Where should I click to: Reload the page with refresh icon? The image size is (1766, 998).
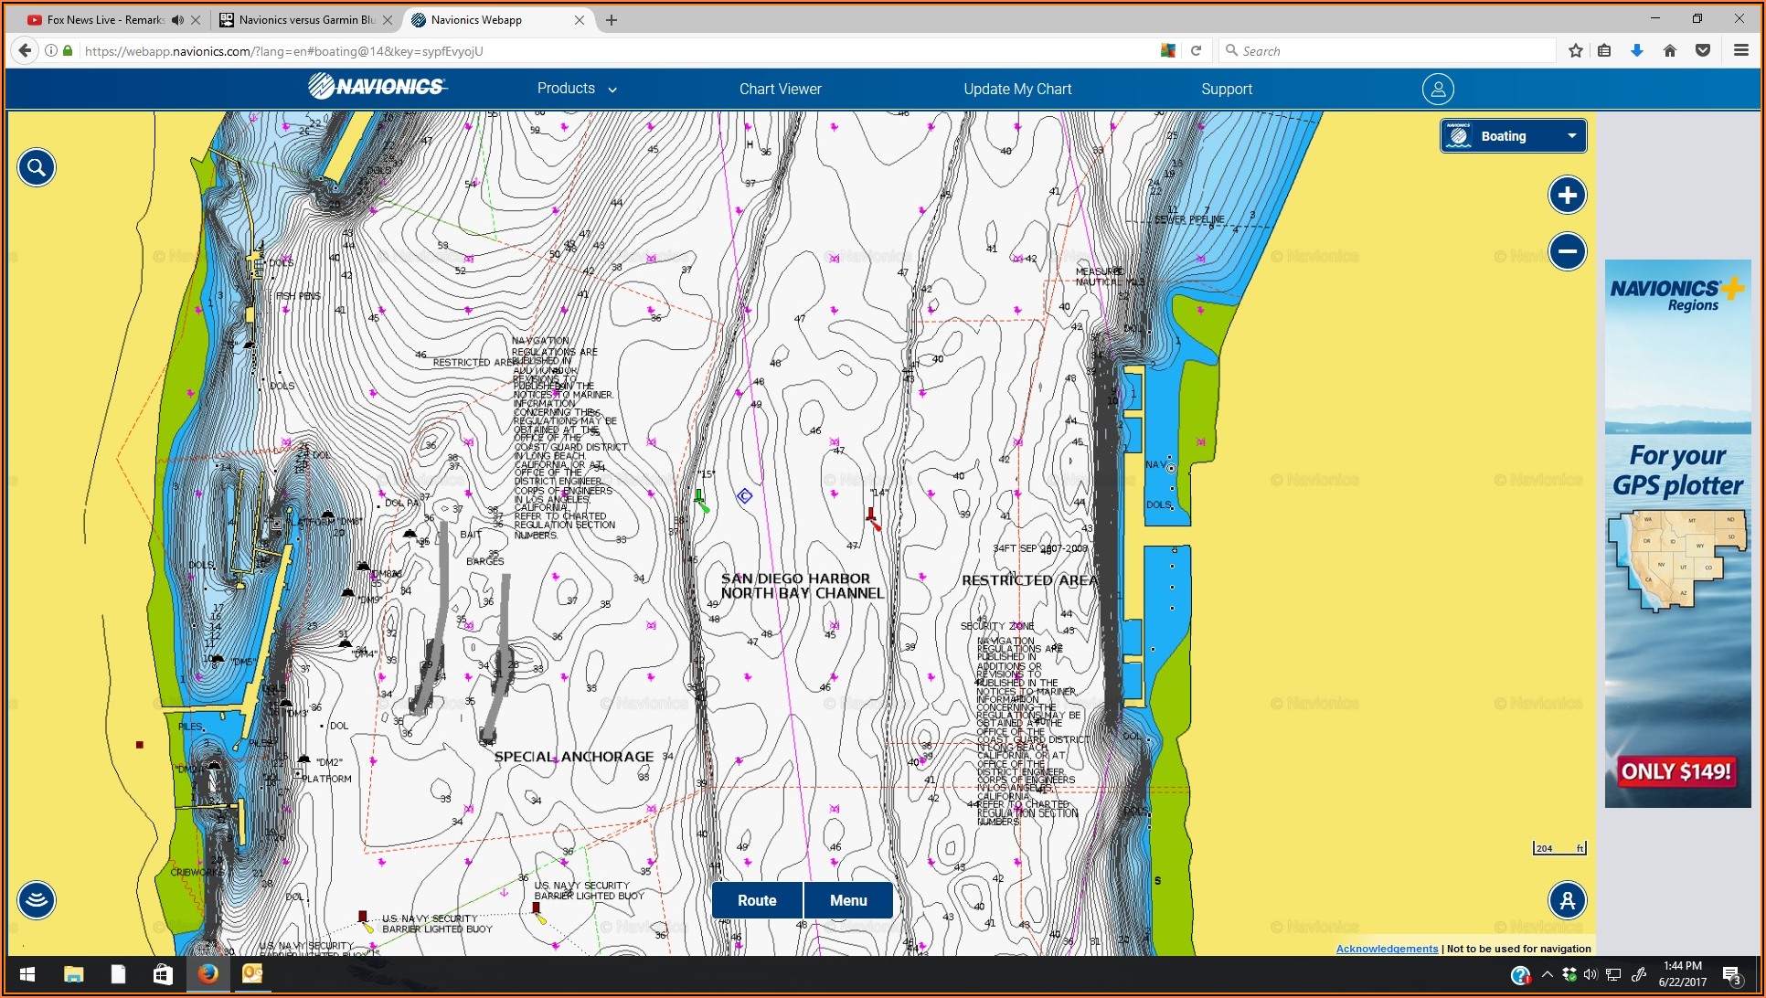point(1196,51)
